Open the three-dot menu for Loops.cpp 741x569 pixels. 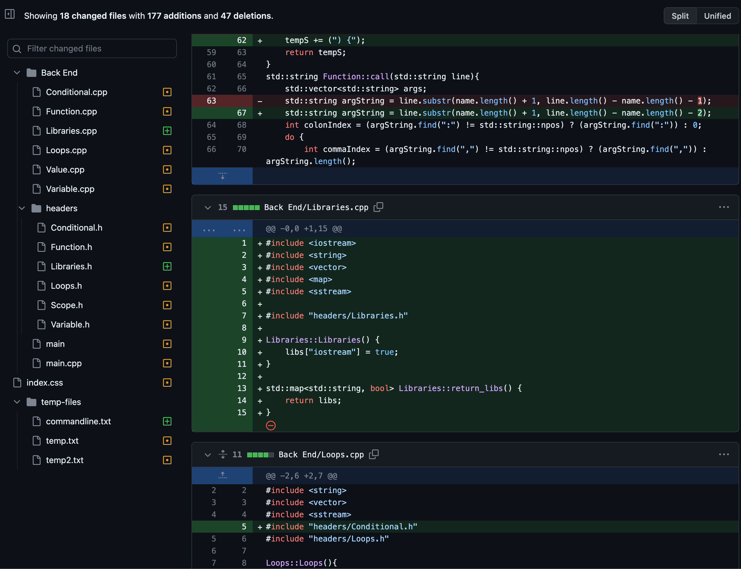pos(724,454)
